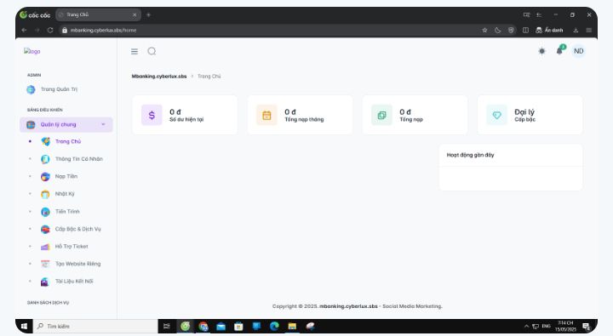
Task: Click the calendar icon on Tổng nạp tháng card
Action: pos(266,115)
